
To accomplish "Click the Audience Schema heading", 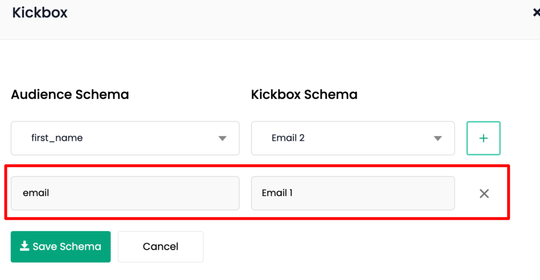I will pos(70,94).
